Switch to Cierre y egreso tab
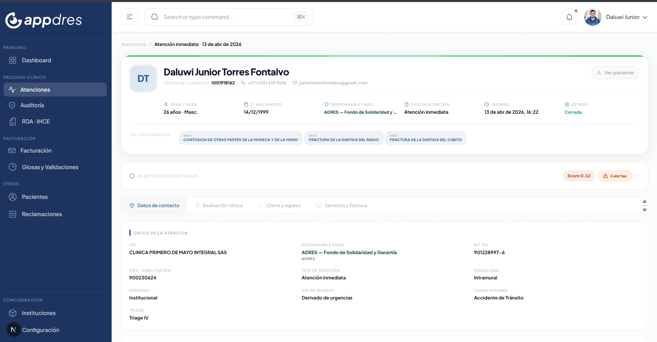Screen dimensions: 657x342 click(x=279, y=205)
